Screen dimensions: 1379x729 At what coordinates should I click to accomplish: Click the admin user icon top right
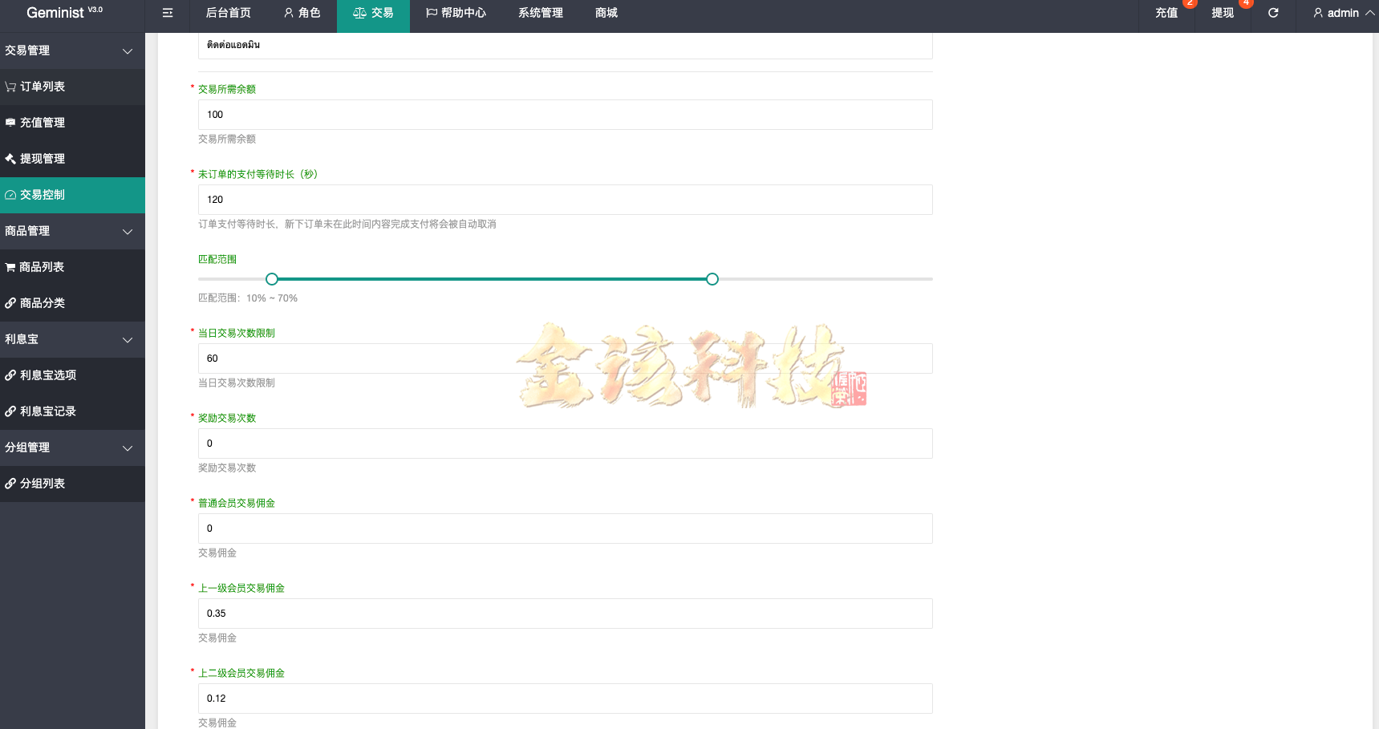(1317, 13)
